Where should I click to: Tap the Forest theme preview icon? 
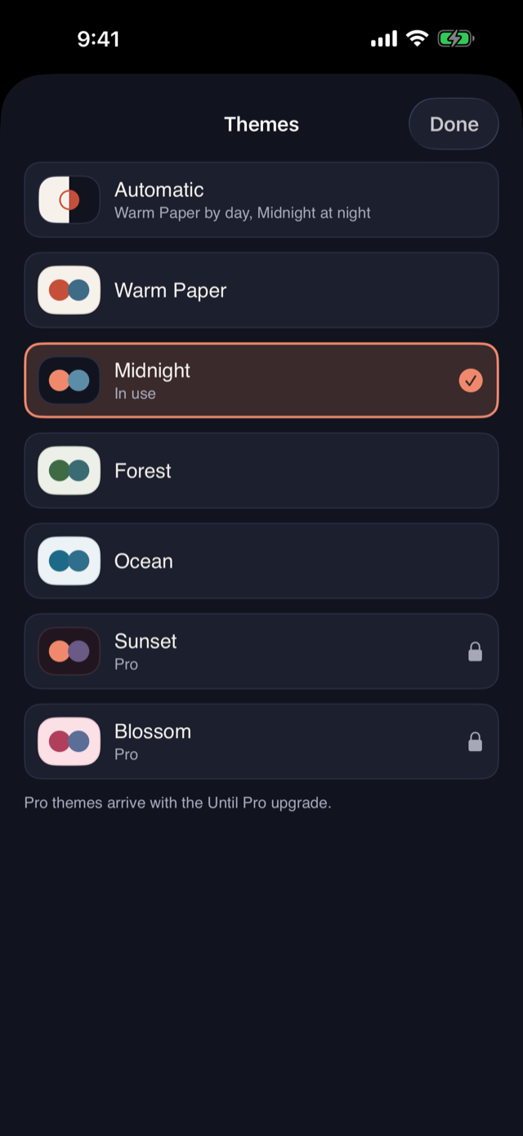point(69,471)
